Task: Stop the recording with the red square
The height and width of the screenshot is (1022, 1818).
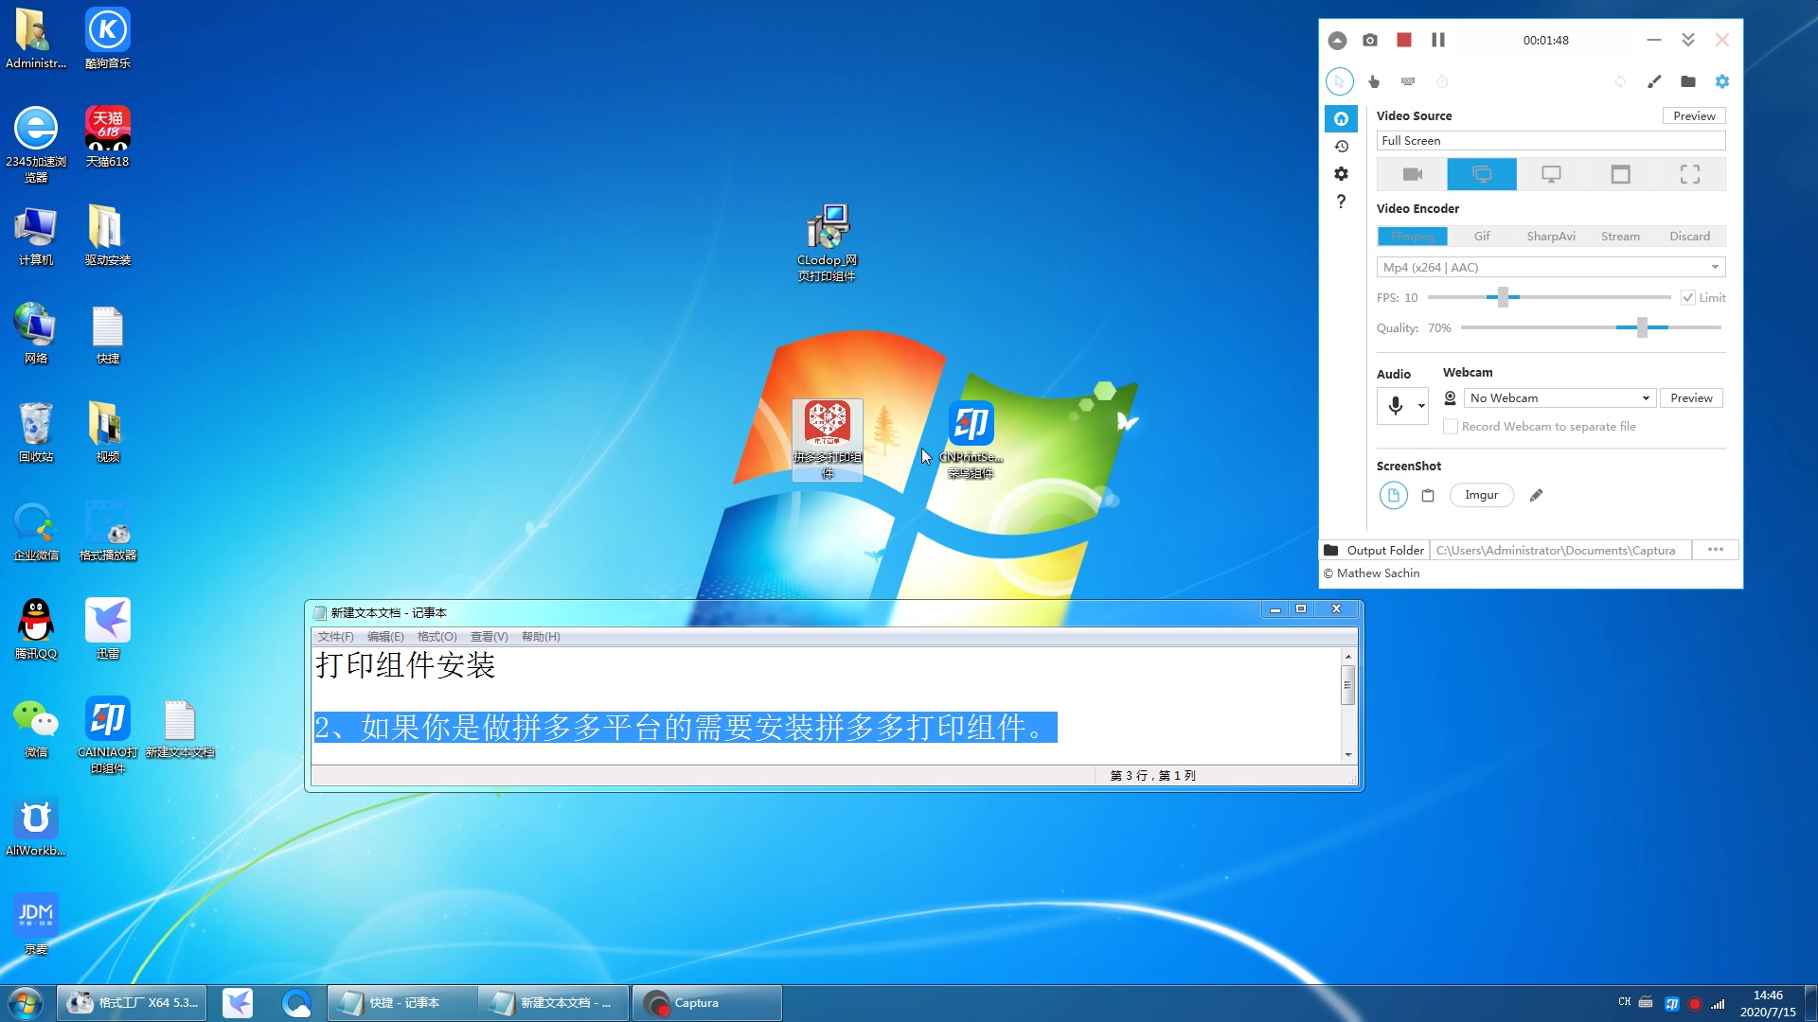Action: pyautogui.click(x=1404, y=40)
